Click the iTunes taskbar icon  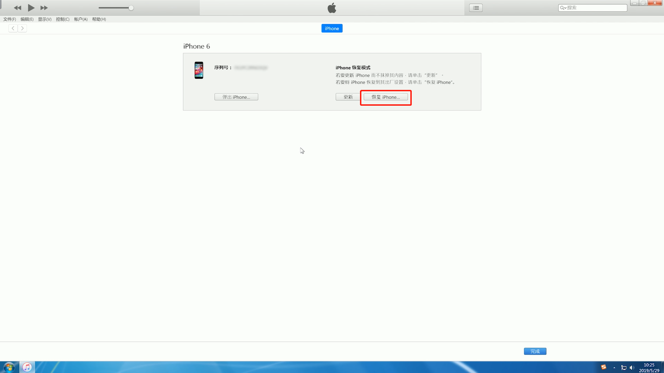pos(27,367)
